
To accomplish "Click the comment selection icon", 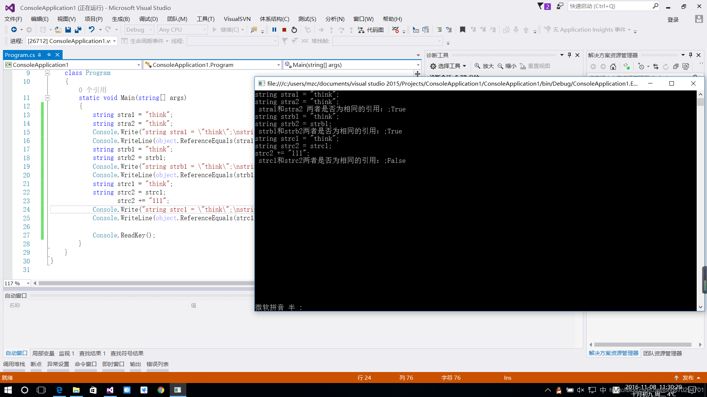I will tap(439, 30).
